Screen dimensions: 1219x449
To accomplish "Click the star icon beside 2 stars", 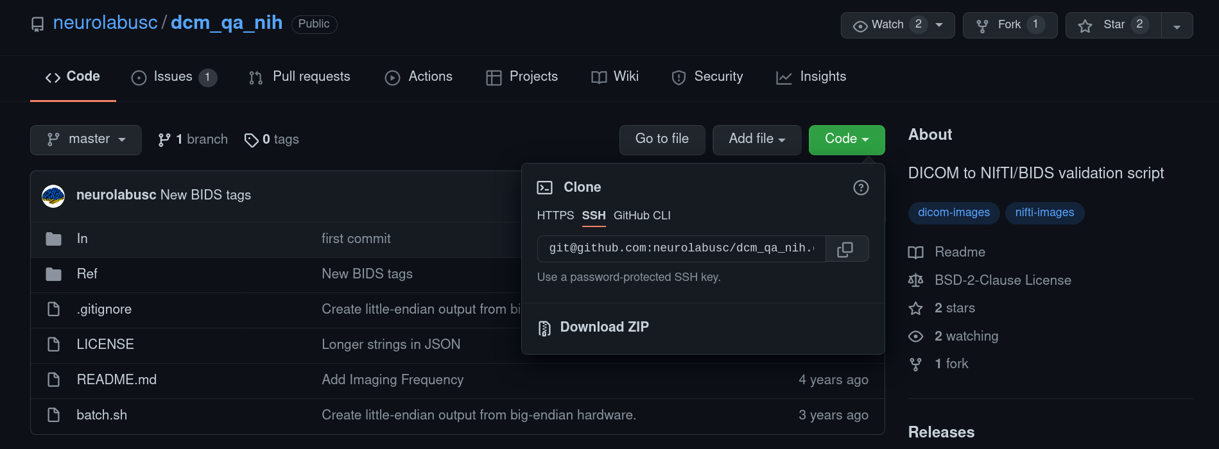I will 916,309.
